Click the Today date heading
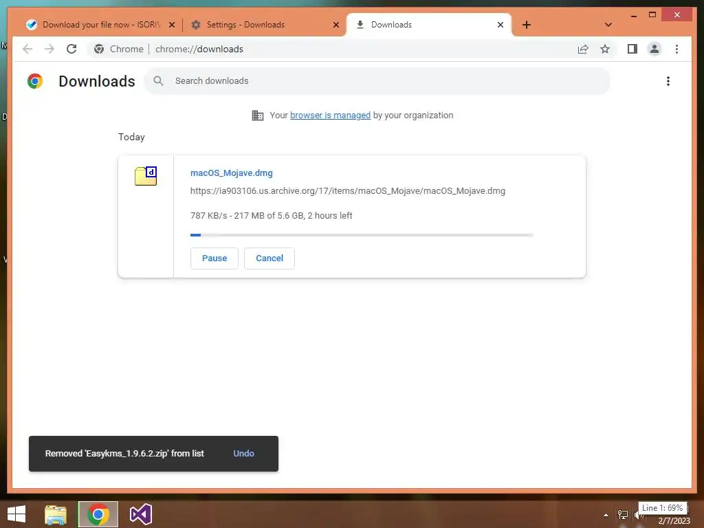 131,137
